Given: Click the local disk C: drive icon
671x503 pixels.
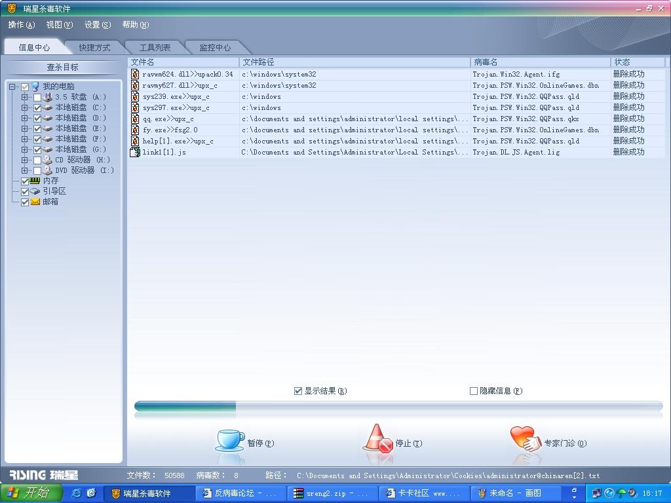Looking at the screenshot, I should pos(47,107).
